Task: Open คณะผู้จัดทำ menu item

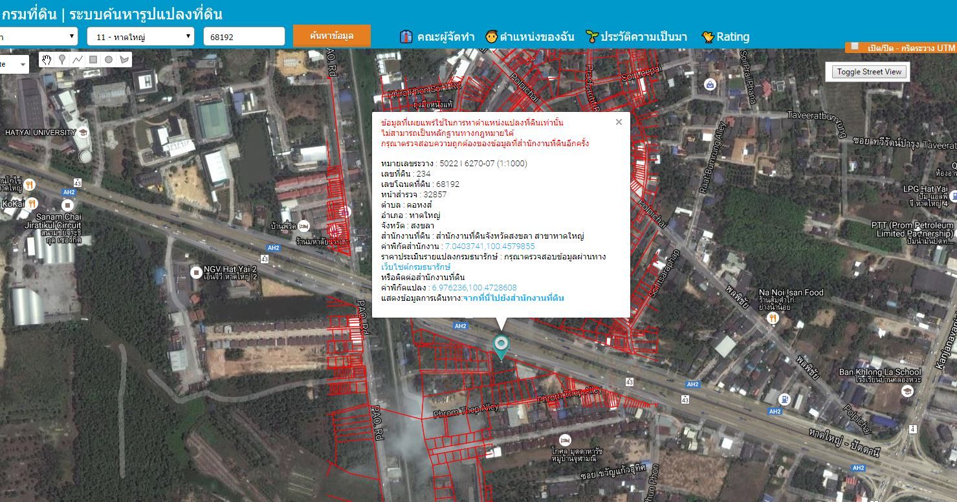Action: (x=437, y=37)
